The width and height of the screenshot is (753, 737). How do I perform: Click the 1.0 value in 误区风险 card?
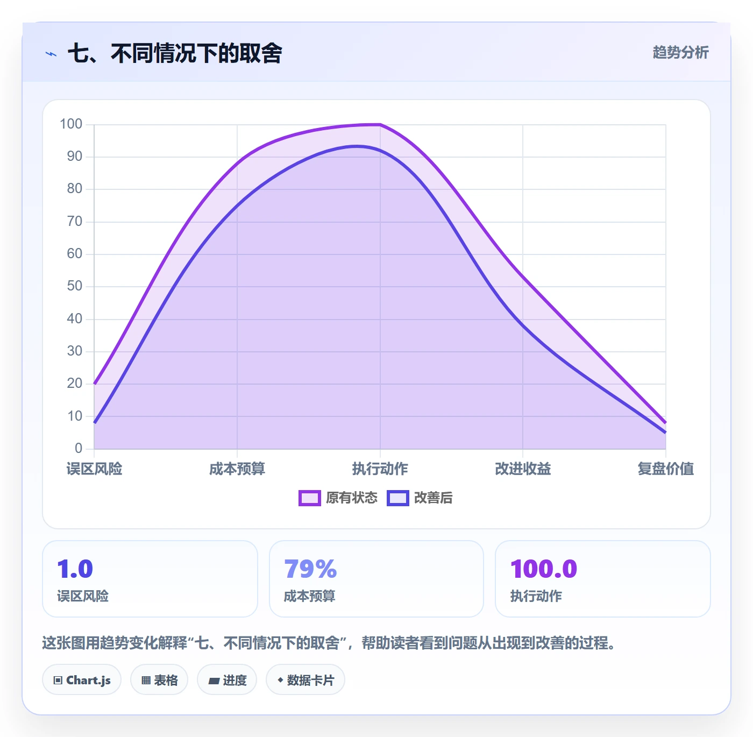tap(75, 569)
